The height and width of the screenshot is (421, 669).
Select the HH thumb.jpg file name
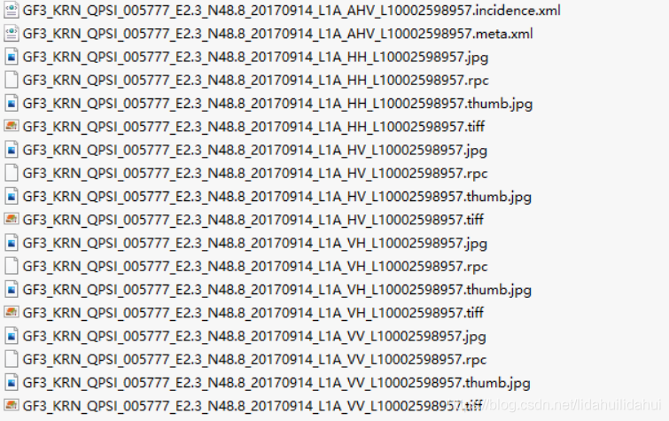pyautogui.click(x=277, y=104)
